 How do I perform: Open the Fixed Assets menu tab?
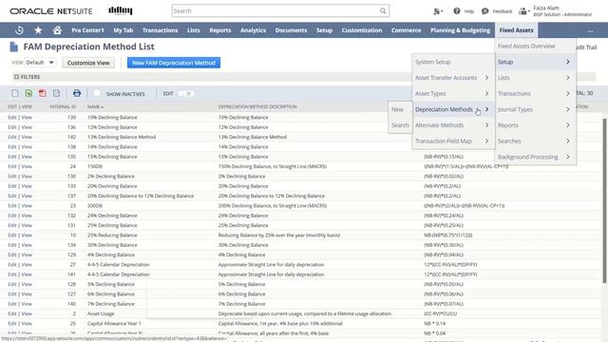pos(516,30)
